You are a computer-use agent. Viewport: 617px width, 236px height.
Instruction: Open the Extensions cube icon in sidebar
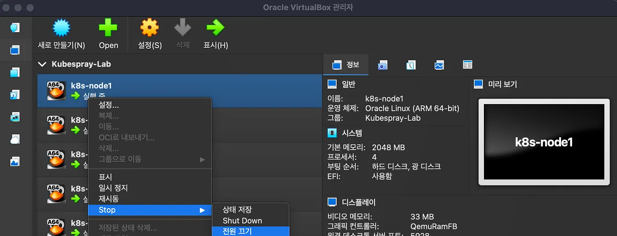tap(15, 72)
